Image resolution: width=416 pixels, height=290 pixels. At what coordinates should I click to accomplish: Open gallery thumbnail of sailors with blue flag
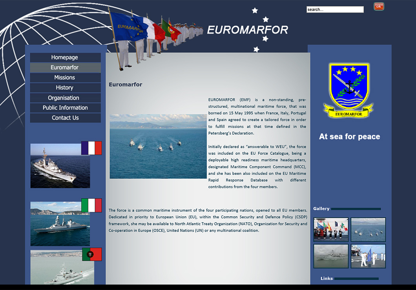tap(368, 256)
